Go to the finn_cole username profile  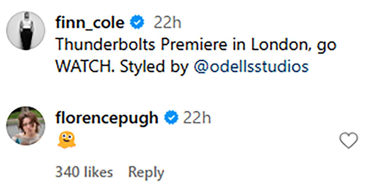[x=90, y=23]
